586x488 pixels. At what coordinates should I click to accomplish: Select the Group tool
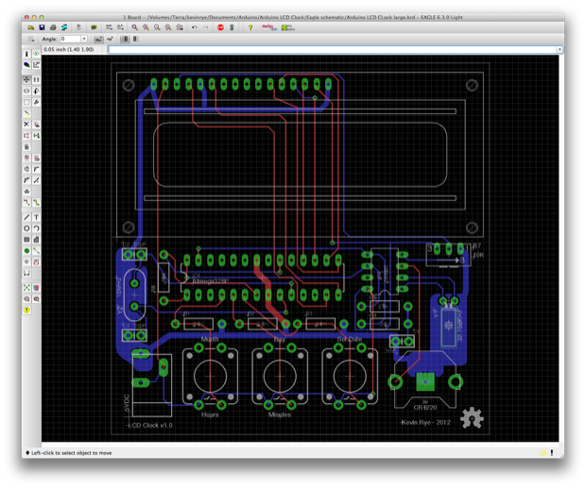point(26,102)
